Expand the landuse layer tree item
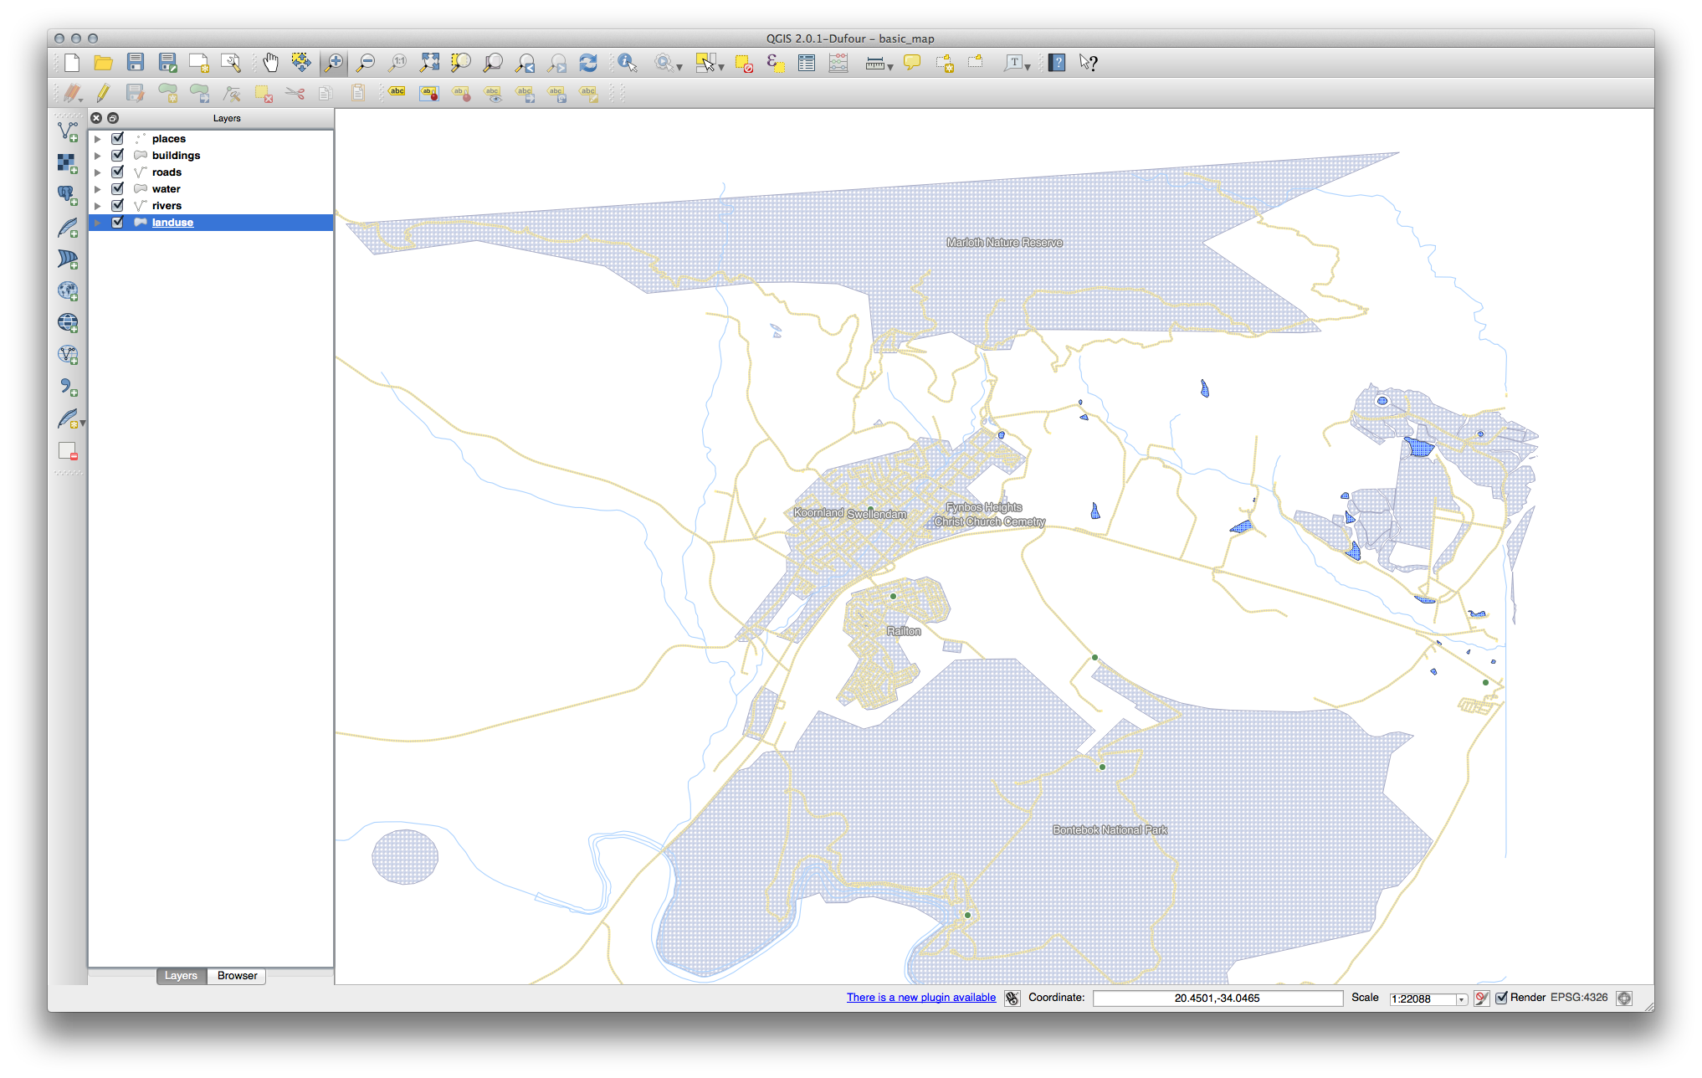 coord(100,222)
